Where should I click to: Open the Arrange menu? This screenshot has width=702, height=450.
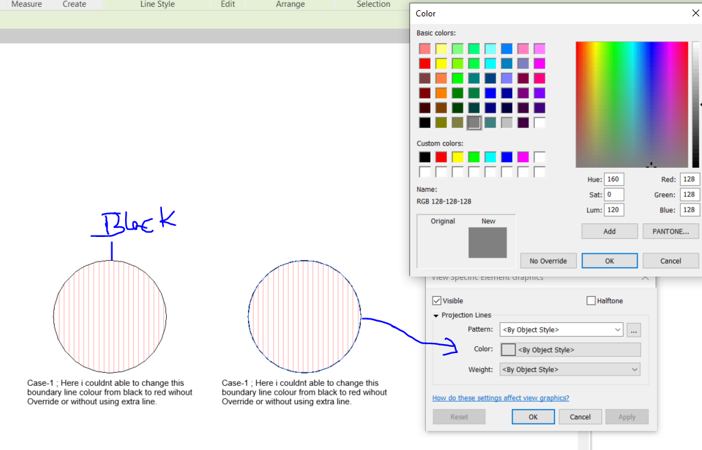point(290,5)
